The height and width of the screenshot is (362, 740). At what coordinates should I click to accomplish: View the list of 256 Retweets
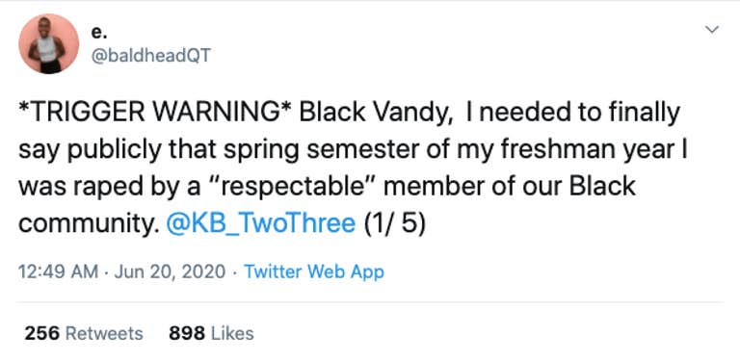(x=84, y=334)
